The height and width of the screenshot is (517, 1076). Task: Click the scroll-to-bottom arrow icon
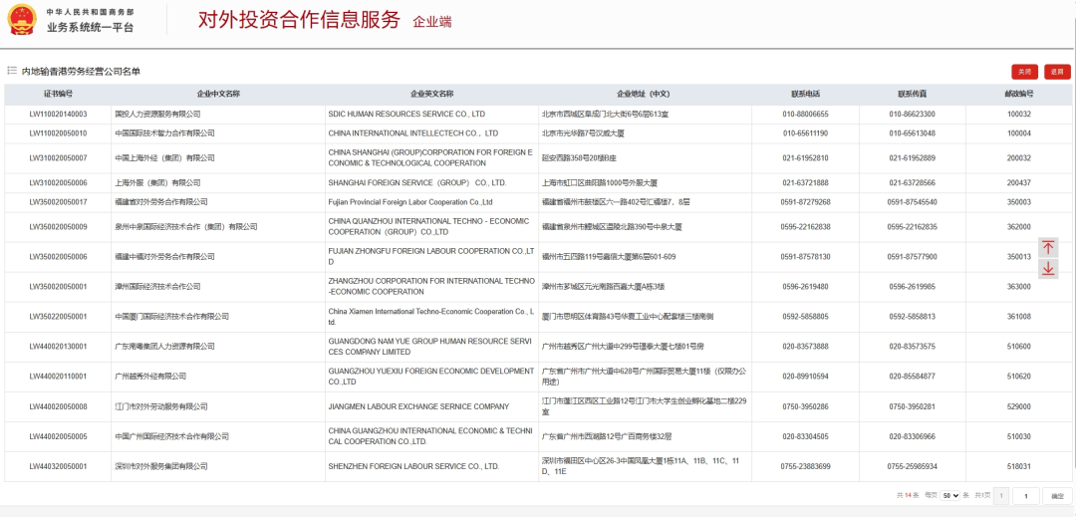point(1048,269)
